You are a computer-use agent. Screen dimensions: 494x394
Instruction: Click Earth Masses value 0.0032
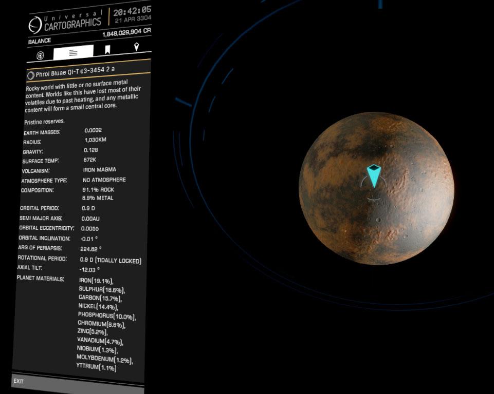[x=93, y=130]
